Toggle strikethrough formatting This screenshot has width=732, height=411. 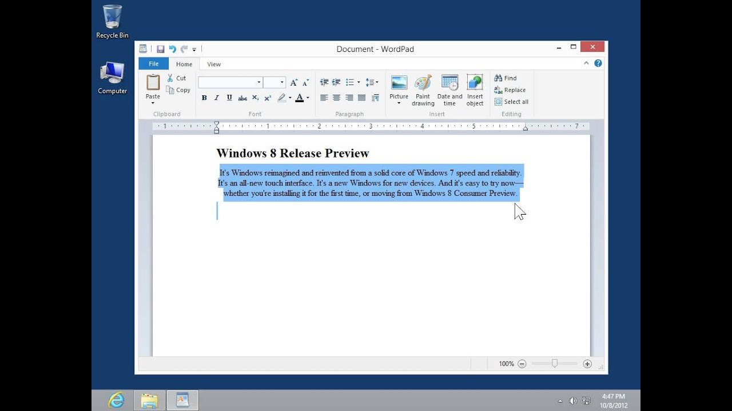242,98
